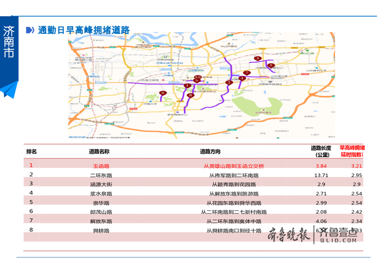Click map marker number 5

tap(271, 65)
